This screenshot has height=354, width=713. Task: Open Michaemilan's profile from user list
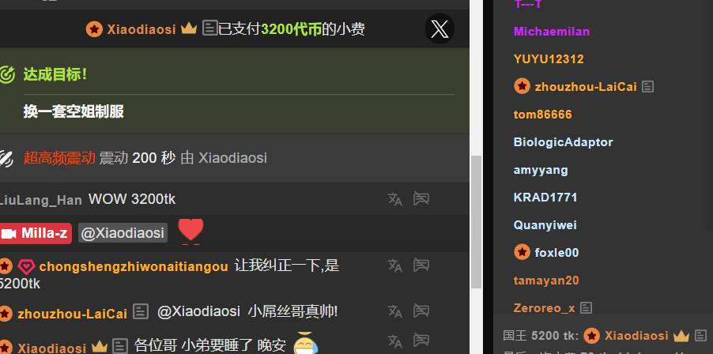[x=552, y=32]
